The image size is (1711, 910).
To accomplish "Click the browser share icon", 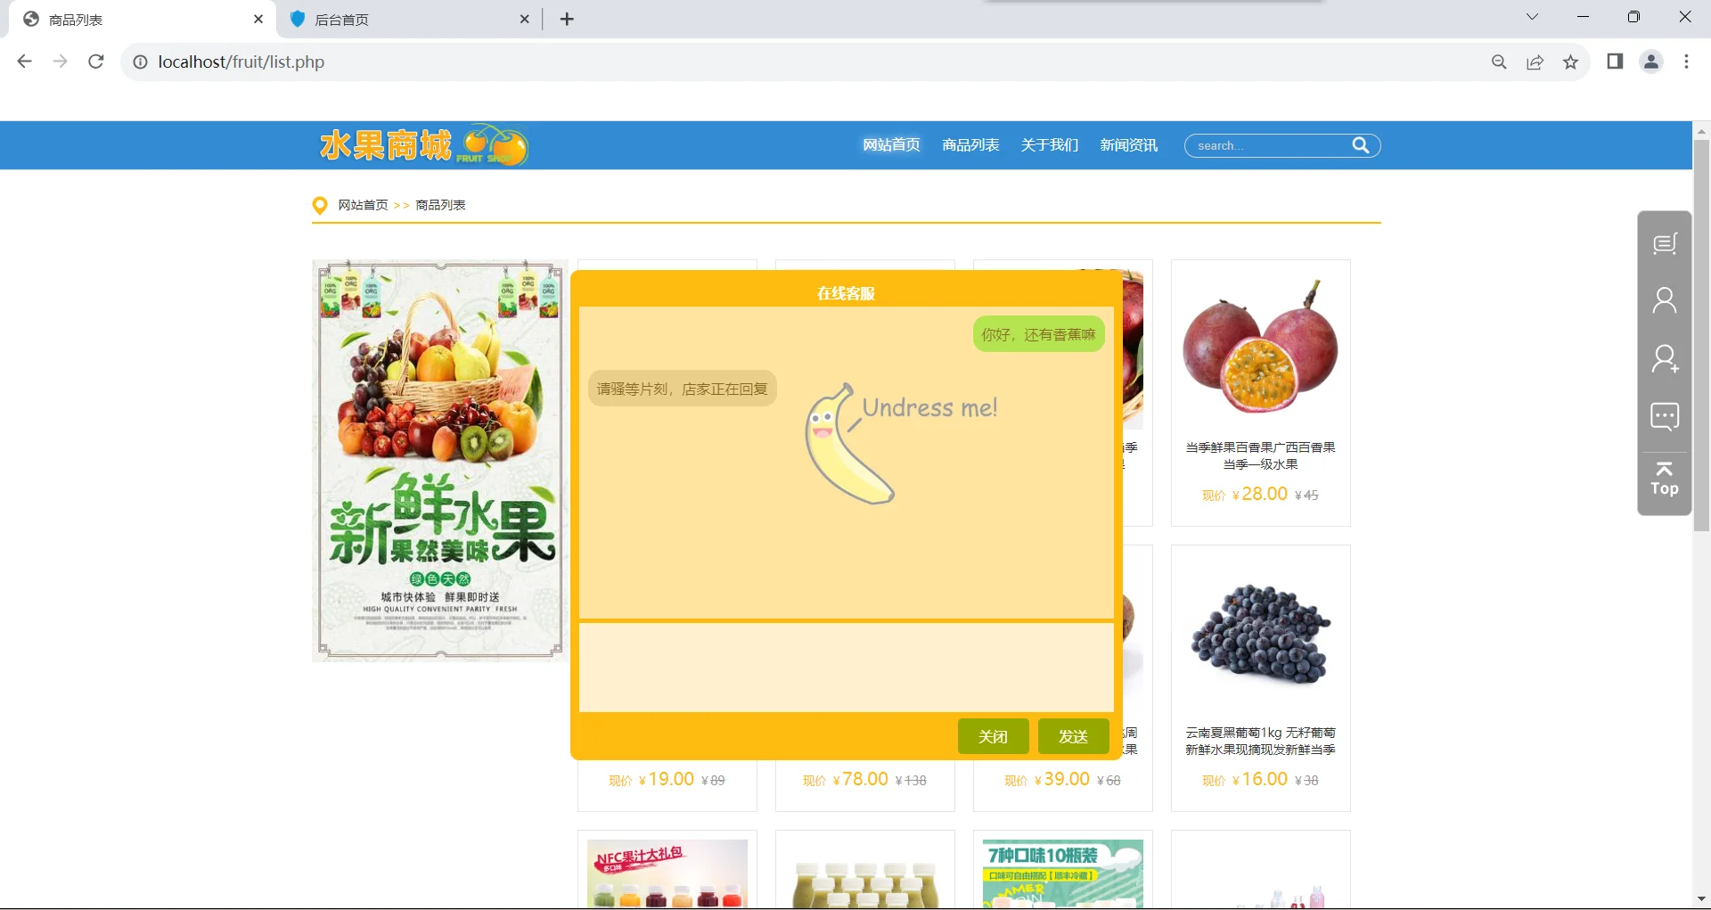I will pos(1535,61).
